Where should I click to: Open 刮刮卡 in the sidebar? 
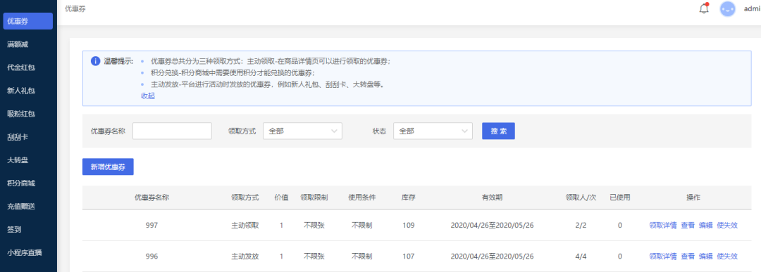pos(17,137)
